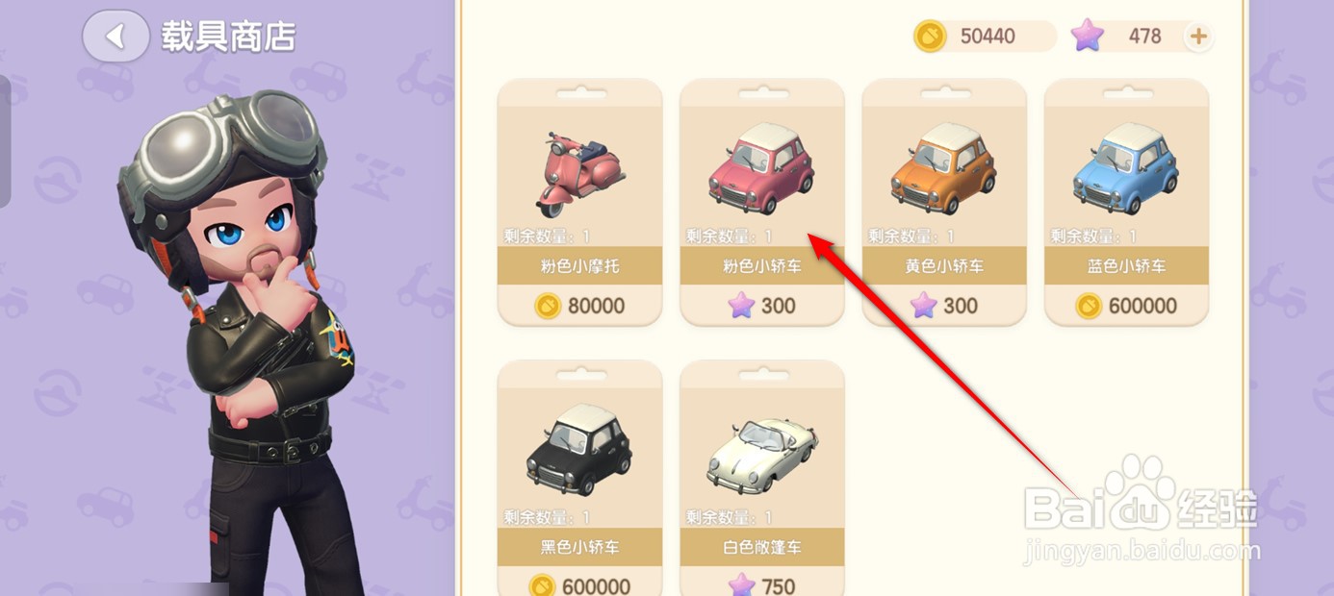
Task: Buy black car for 600000 coins
Action: 579,584
